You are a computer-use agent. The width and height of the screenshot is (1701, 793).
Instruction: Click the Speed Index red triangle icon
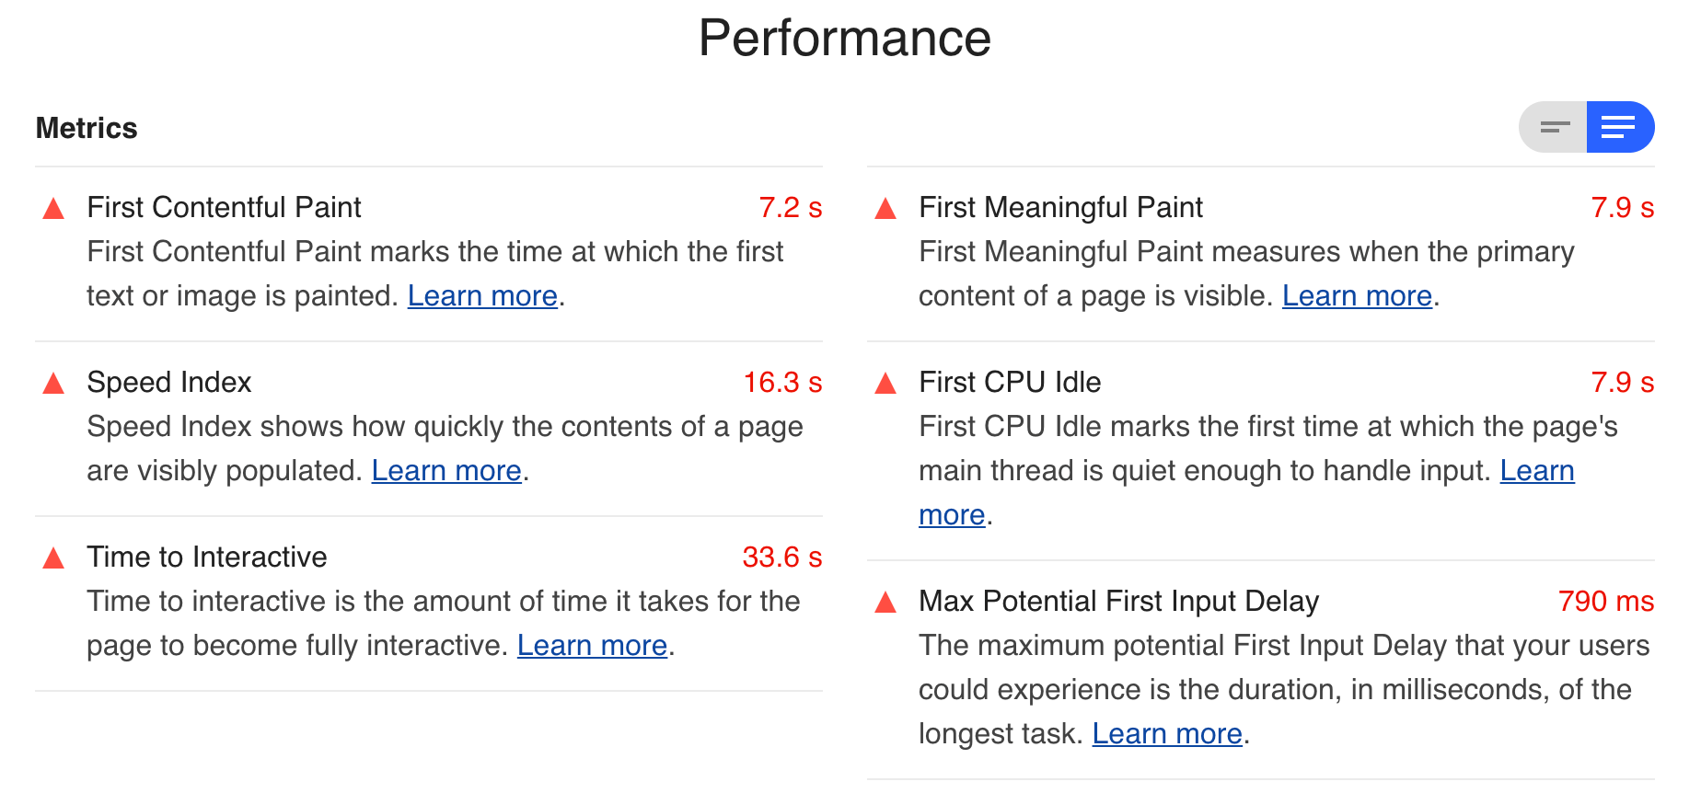point(53,384)
